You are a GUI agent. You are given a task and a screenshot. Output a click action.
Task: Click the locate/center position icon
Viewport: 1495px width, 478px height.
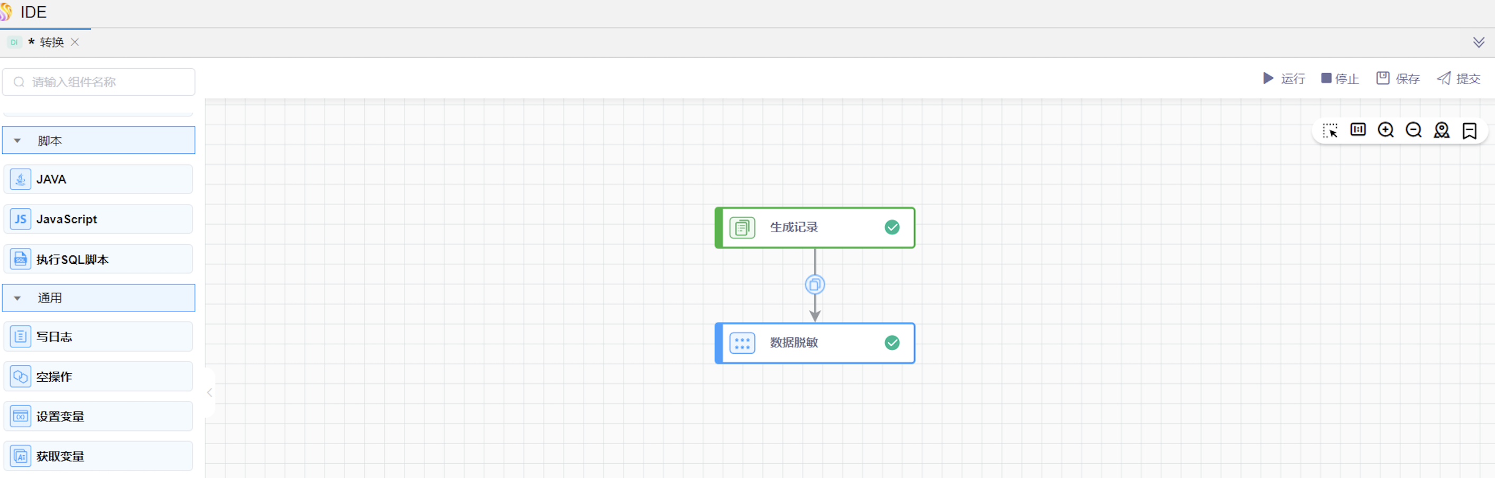(1441, 130)
